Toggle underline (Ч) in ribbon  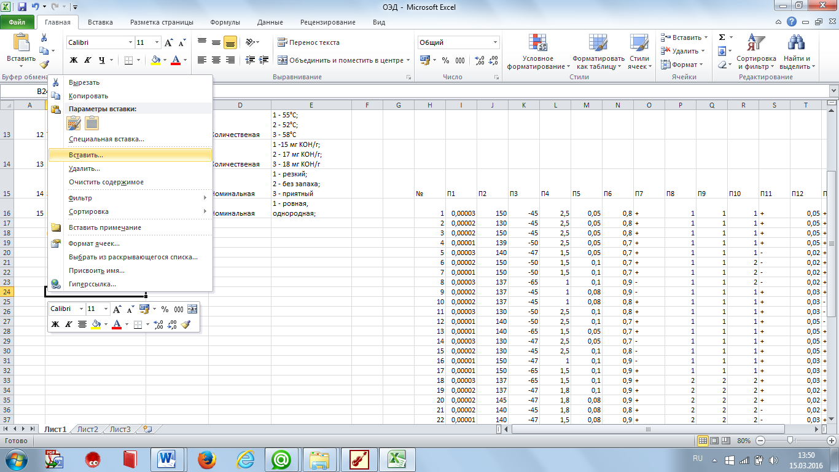click(x=102, y=60)
